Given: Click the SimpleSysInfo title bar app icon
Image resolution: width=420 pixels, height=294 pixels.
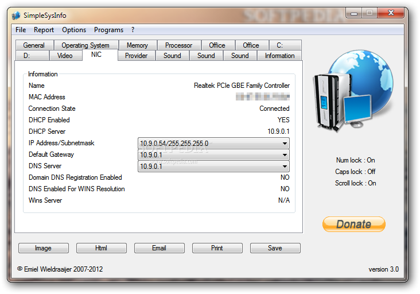Looking at the screenshot, I should click(16, 16).
